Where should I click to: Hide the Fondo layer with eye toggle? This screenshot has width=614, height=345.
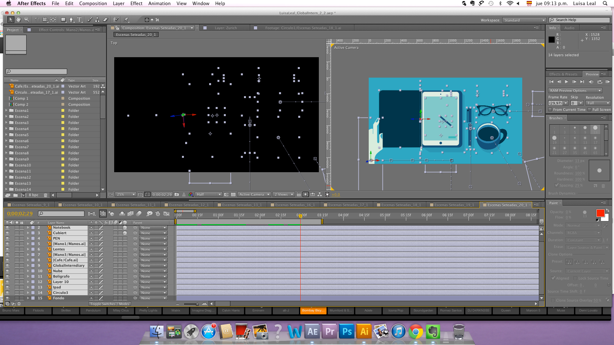(7, 298)
